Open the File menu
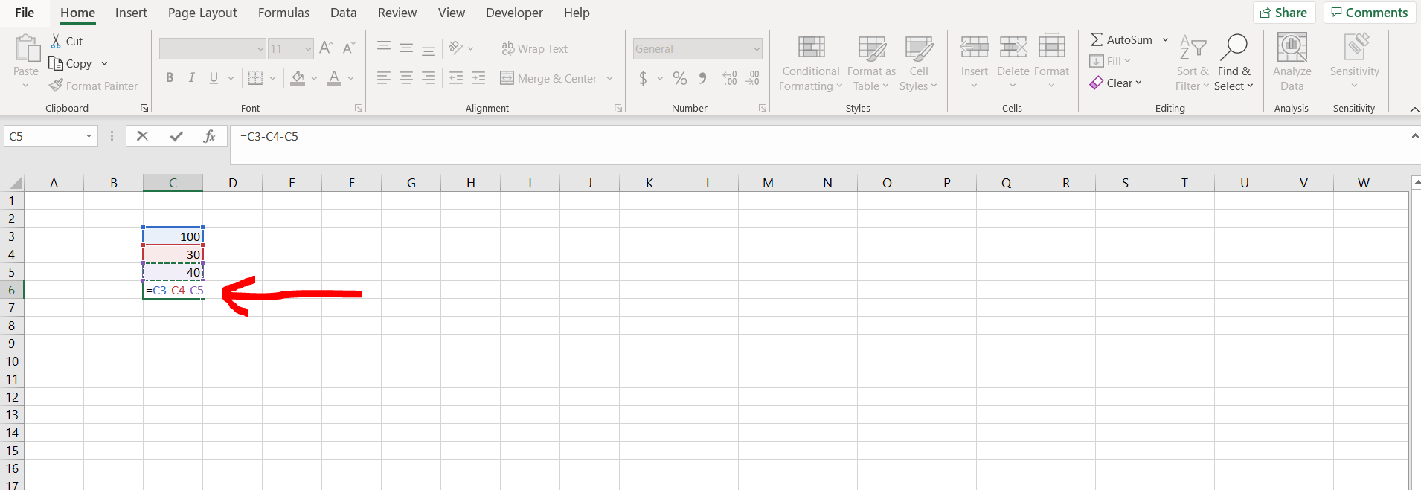This screenshot has width=1421, height=490. (x=25, y=13)
